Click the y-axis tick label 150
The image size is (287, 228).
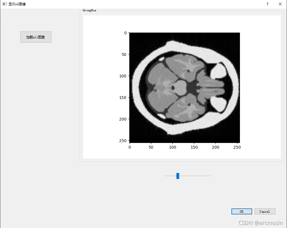tap(123, 98)
